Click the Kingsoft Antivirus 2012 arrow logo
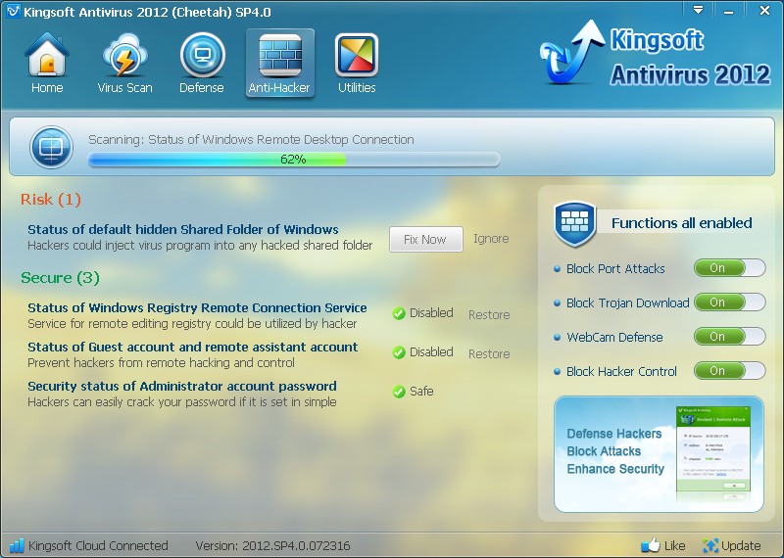The width and height of the screenshot is (784, 558). [x=572, y=53]
